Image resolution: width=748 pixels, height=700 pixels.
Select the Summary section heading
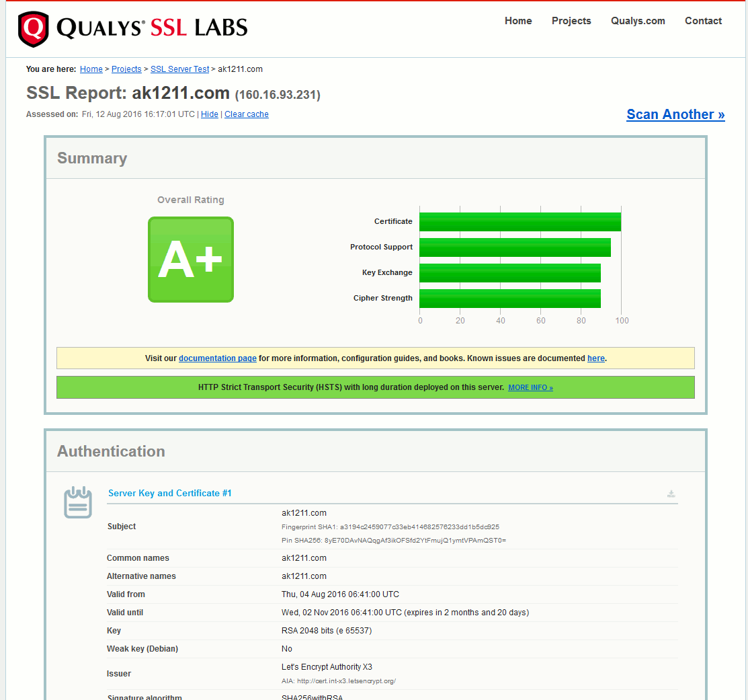click(x=92, y=159)
